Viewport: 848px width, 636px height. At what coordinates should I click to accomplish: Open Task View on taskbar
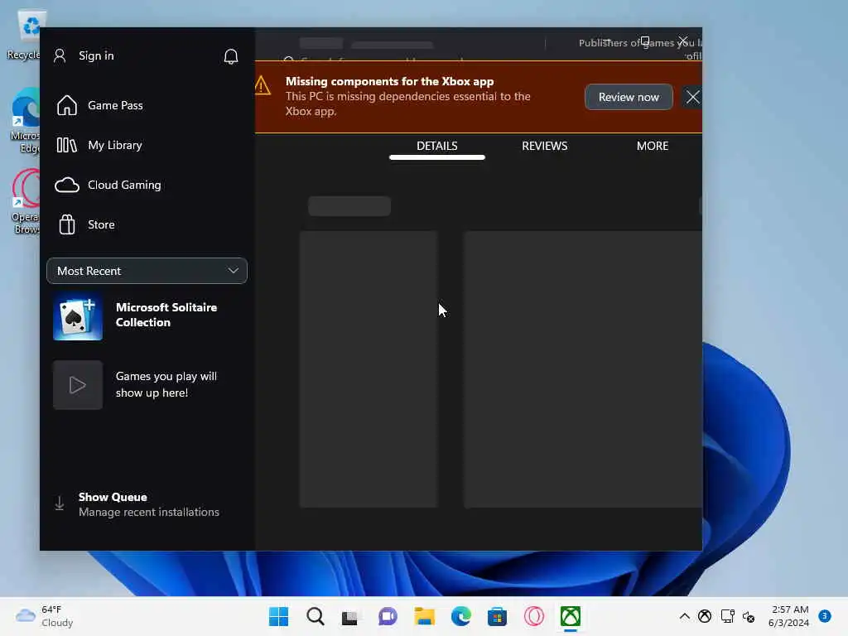pos(350,616)
